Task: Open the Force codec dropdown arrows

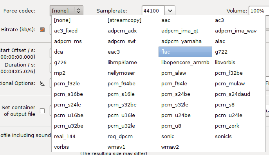Action: tap(78, 11)
